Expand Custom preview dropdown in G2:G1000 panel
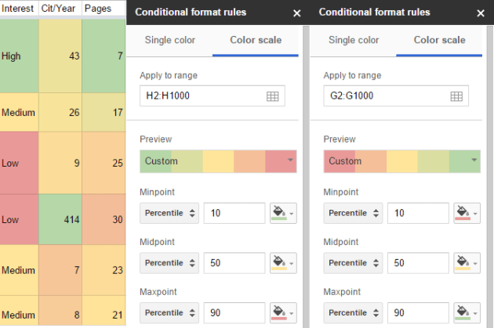 [475, 160]
